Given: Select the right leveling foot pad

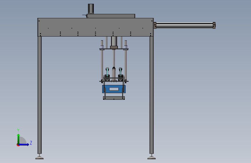Looking at the screenshot, I should point(151,158).
